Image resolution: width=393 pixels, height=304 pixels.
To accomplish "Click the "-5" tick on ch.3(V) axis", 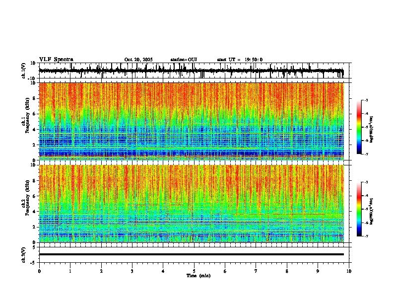I will tap(34, 262).
